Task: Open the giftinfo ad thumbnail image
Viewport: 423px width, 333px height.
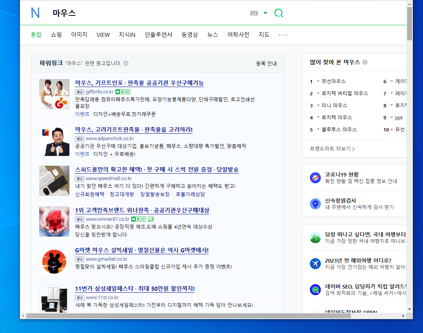Action: 54,94
